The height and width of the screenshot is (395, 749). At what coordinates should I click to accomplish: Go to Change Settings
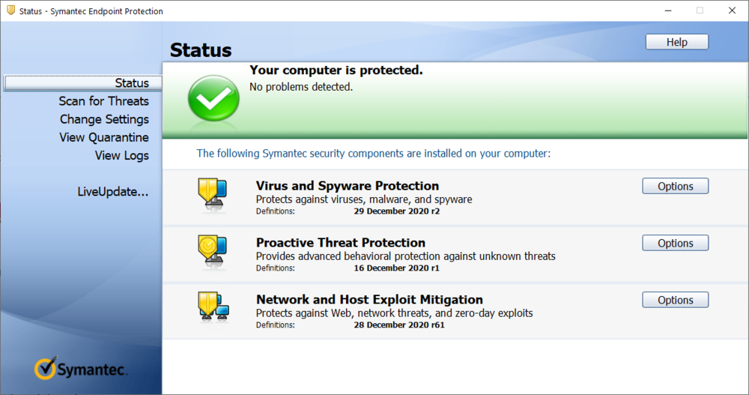tap(104, 119)
